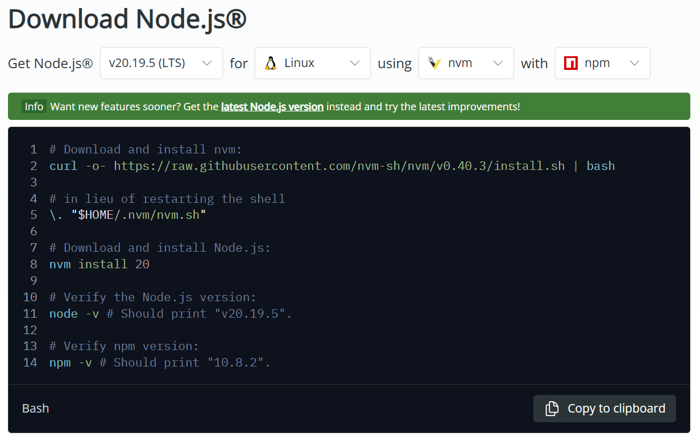Expand the chevron next to npm
The width and height of the screenshot is (700, 441).
[635, 63]
